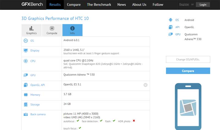Click the Android OS icon in sidebar

coord(170,20)
